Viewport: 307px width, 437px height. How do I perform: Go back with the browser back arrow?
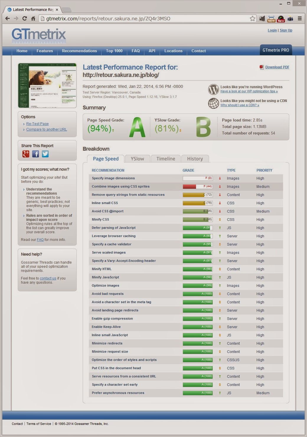(8, 19)
